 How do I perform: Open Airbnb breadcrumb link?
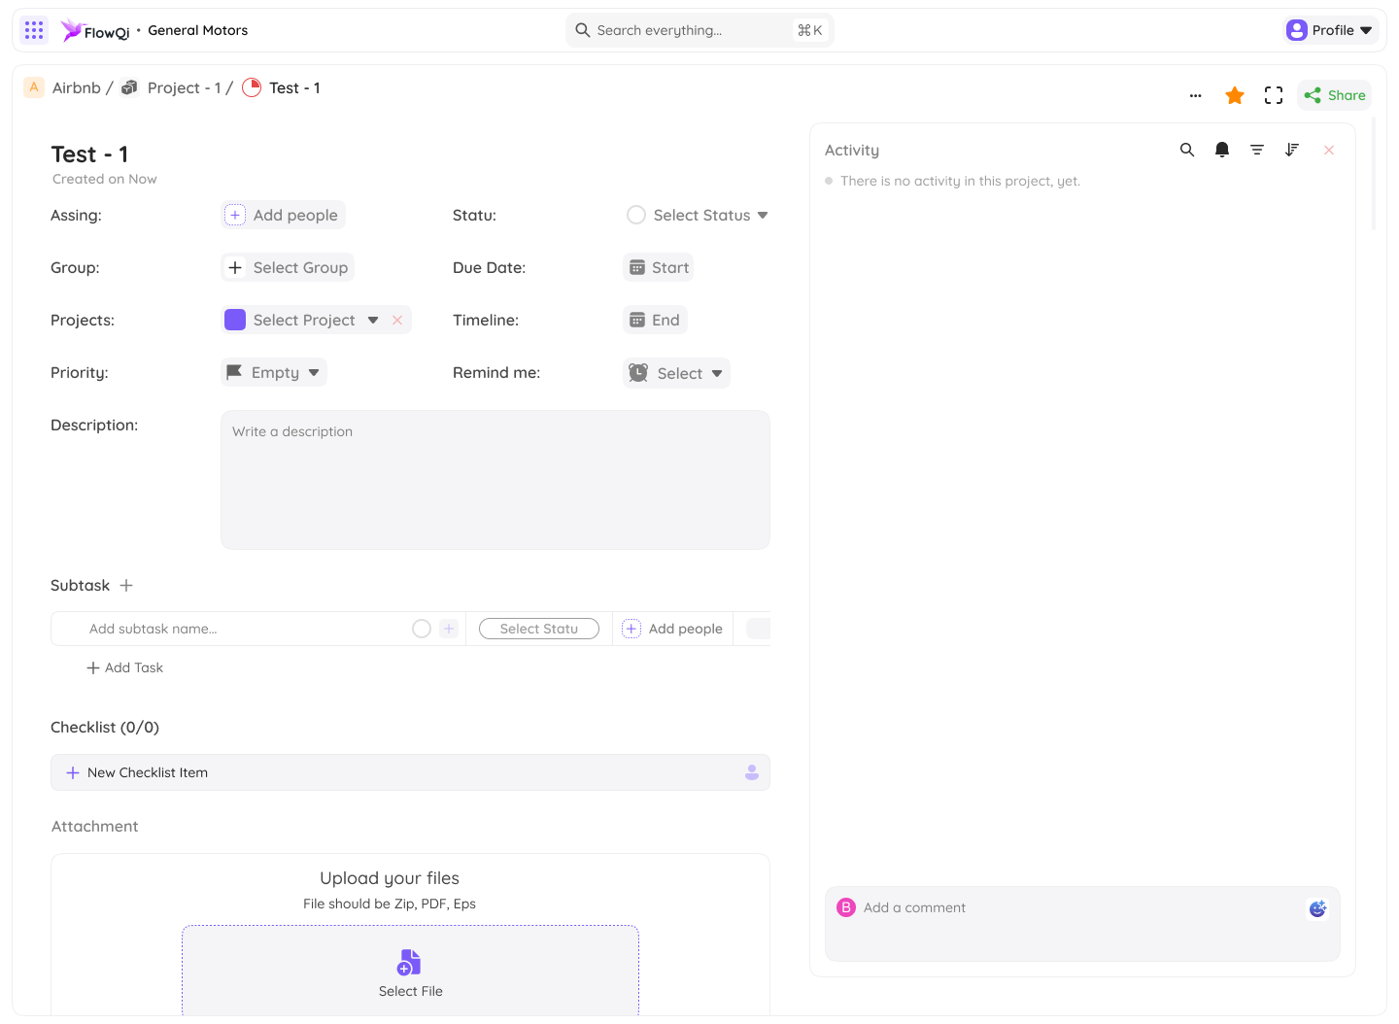77,87
